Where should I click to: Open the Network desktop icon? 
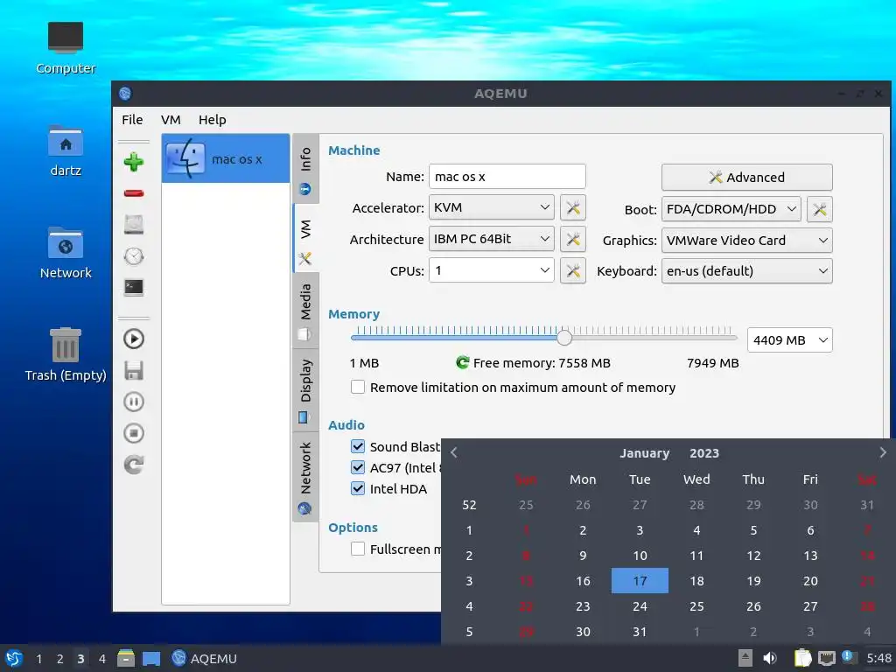pyautogui.click(x=66, y=253)
